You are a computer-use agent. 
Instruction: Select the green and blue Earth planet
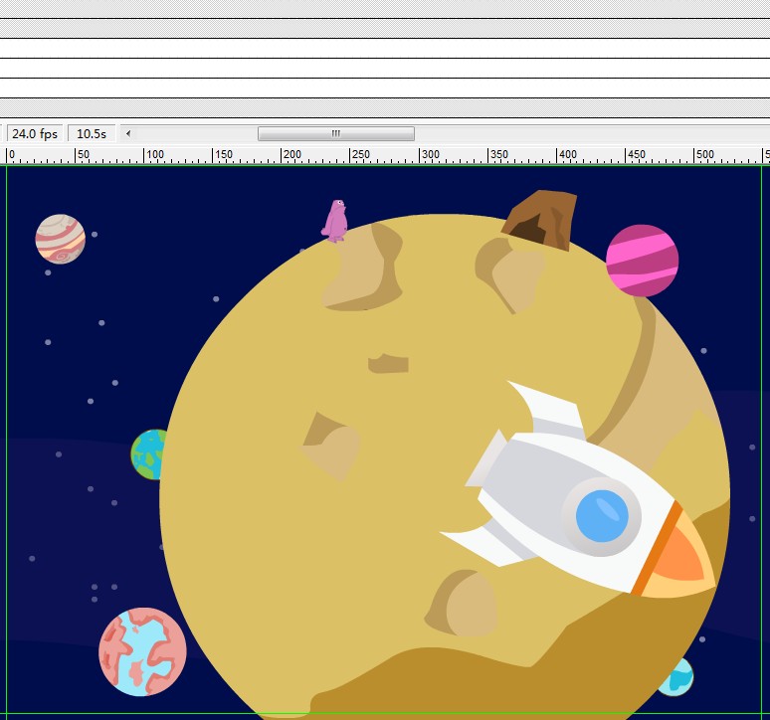pos(146,454)
